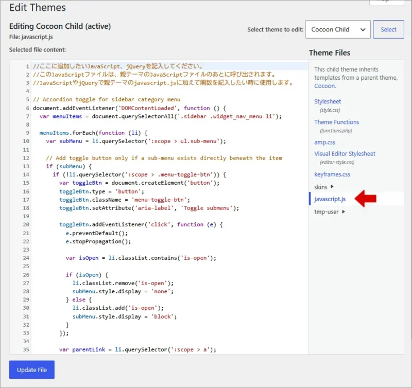Place cursor on 'Accordion toggle' comment line
Viewport: 412px width, 388px height.
point(107,99)
